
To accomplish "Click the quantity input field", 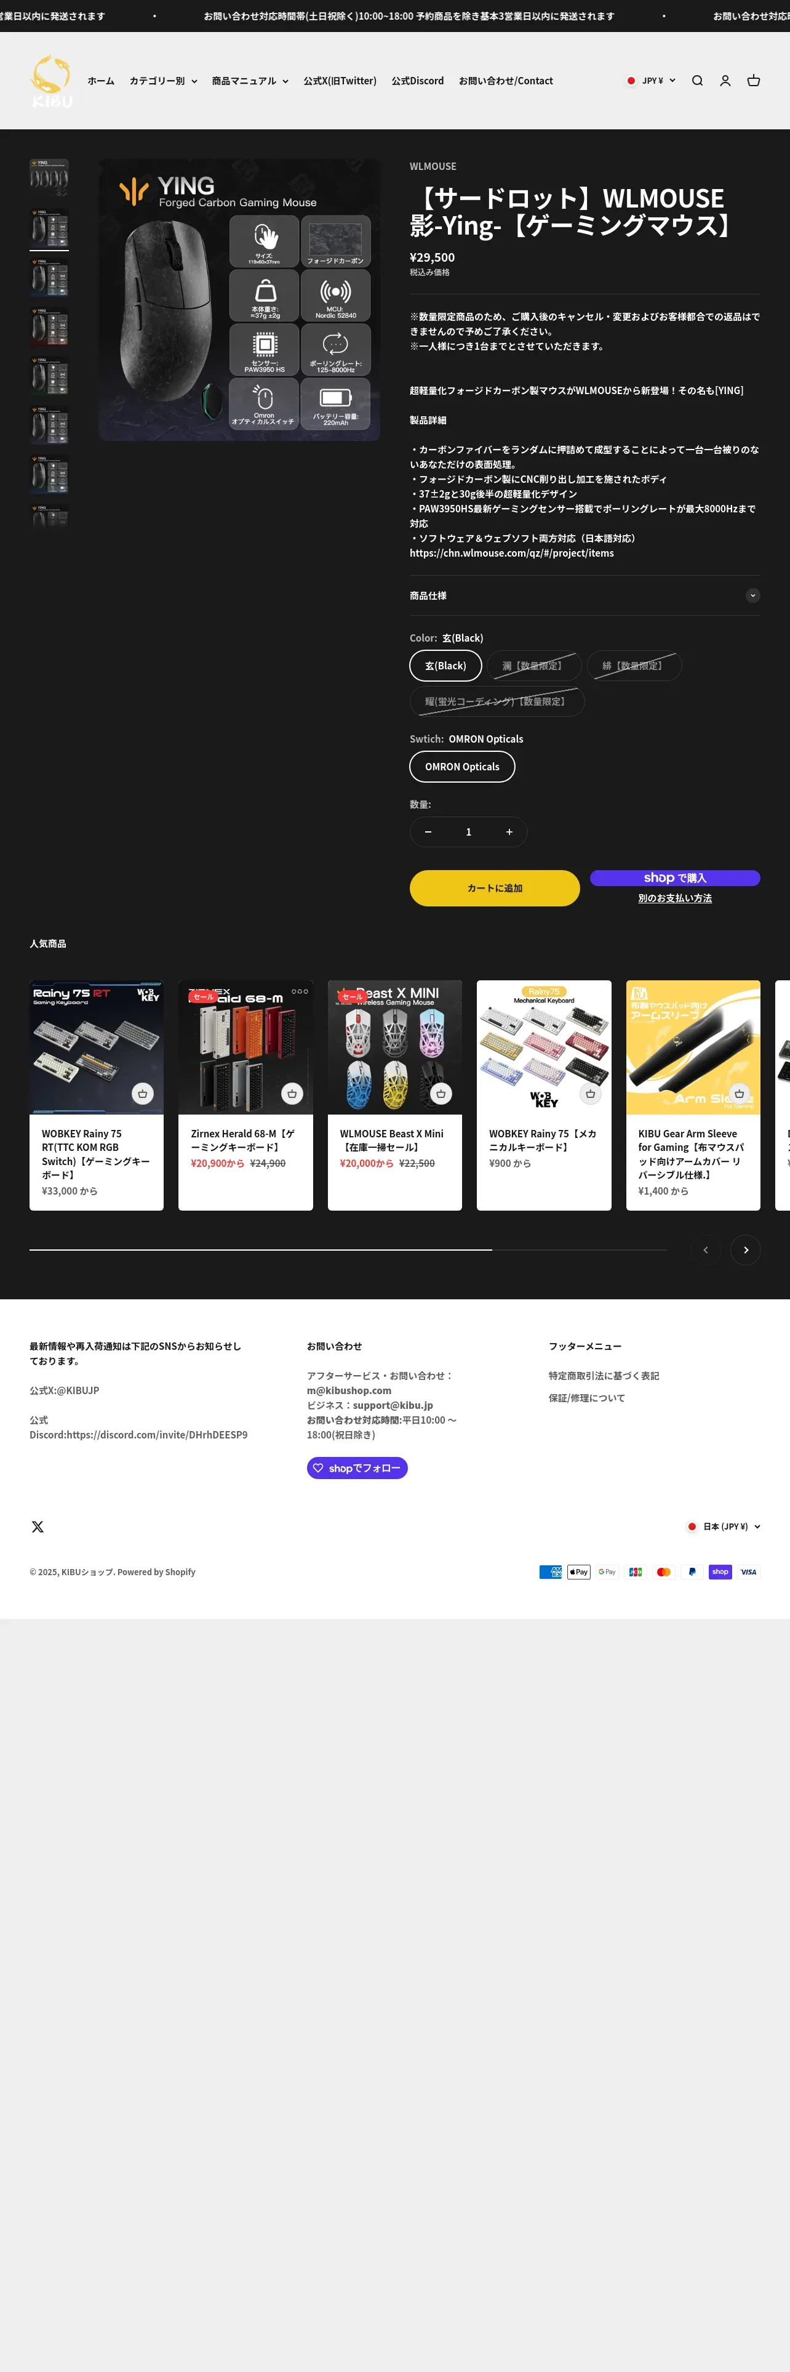I will tap(468, 831).
